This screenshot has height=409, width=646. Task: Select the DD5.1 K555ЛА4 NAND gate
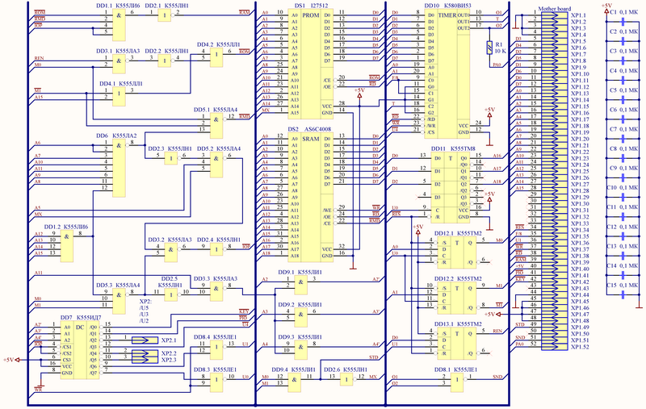pos(216,121)
